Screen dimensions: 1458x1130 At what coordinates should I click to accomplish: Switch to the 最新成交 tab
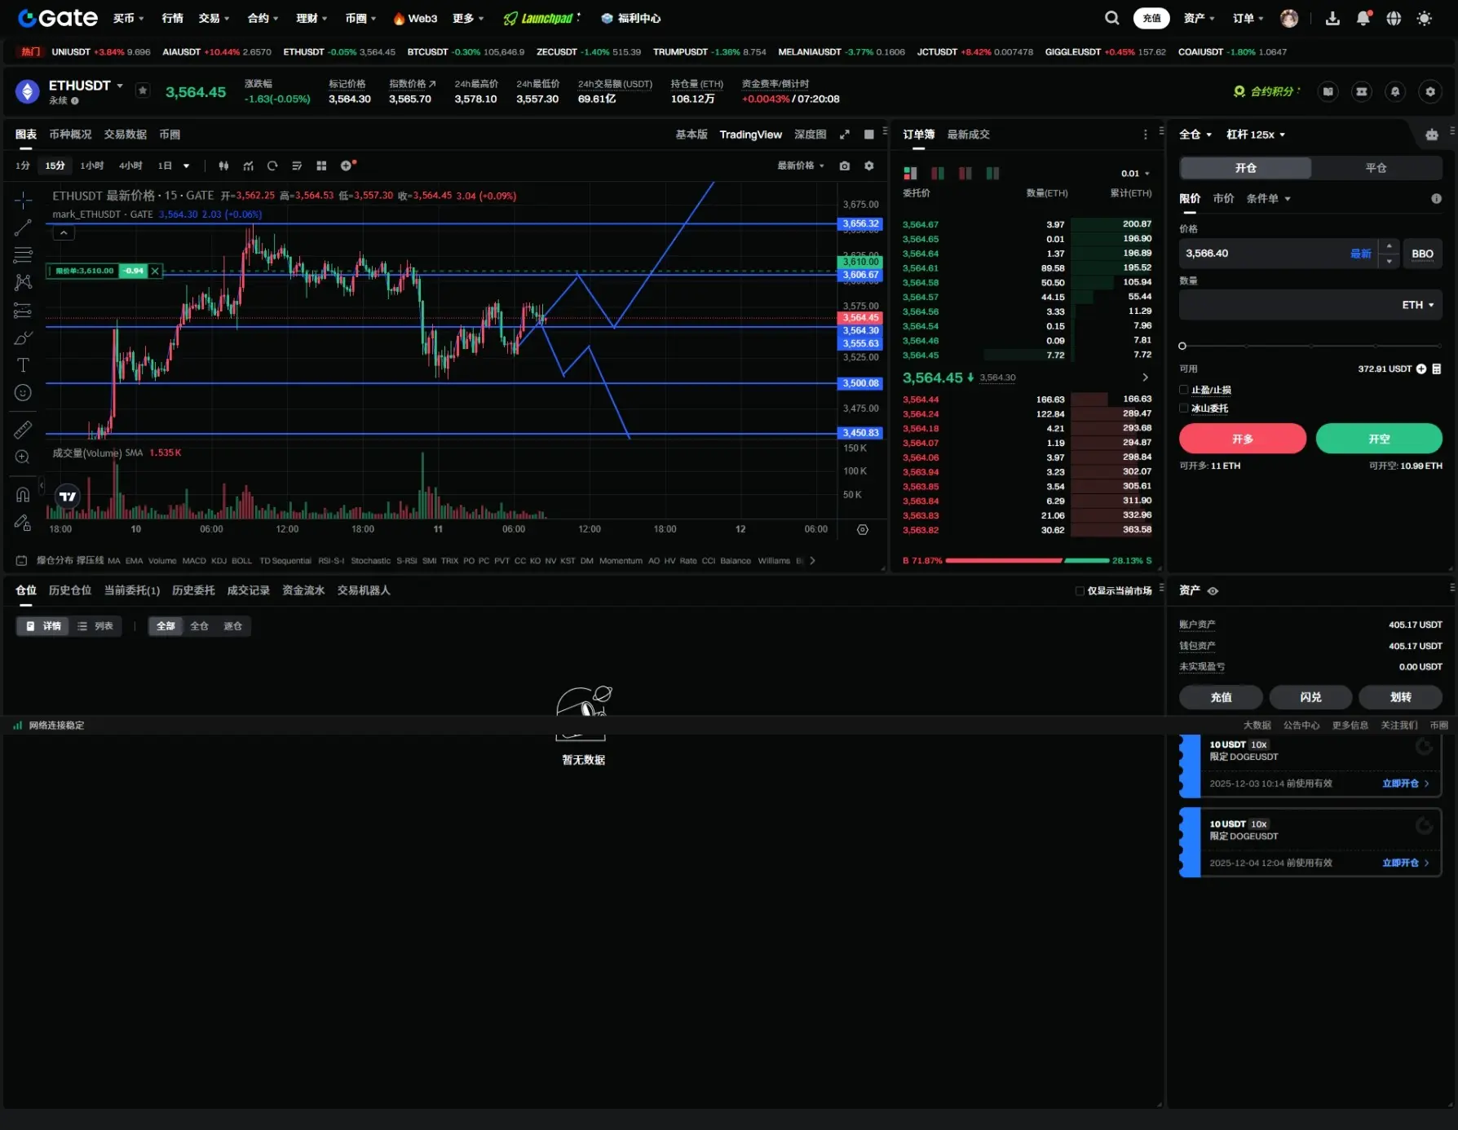pos(968,135)
